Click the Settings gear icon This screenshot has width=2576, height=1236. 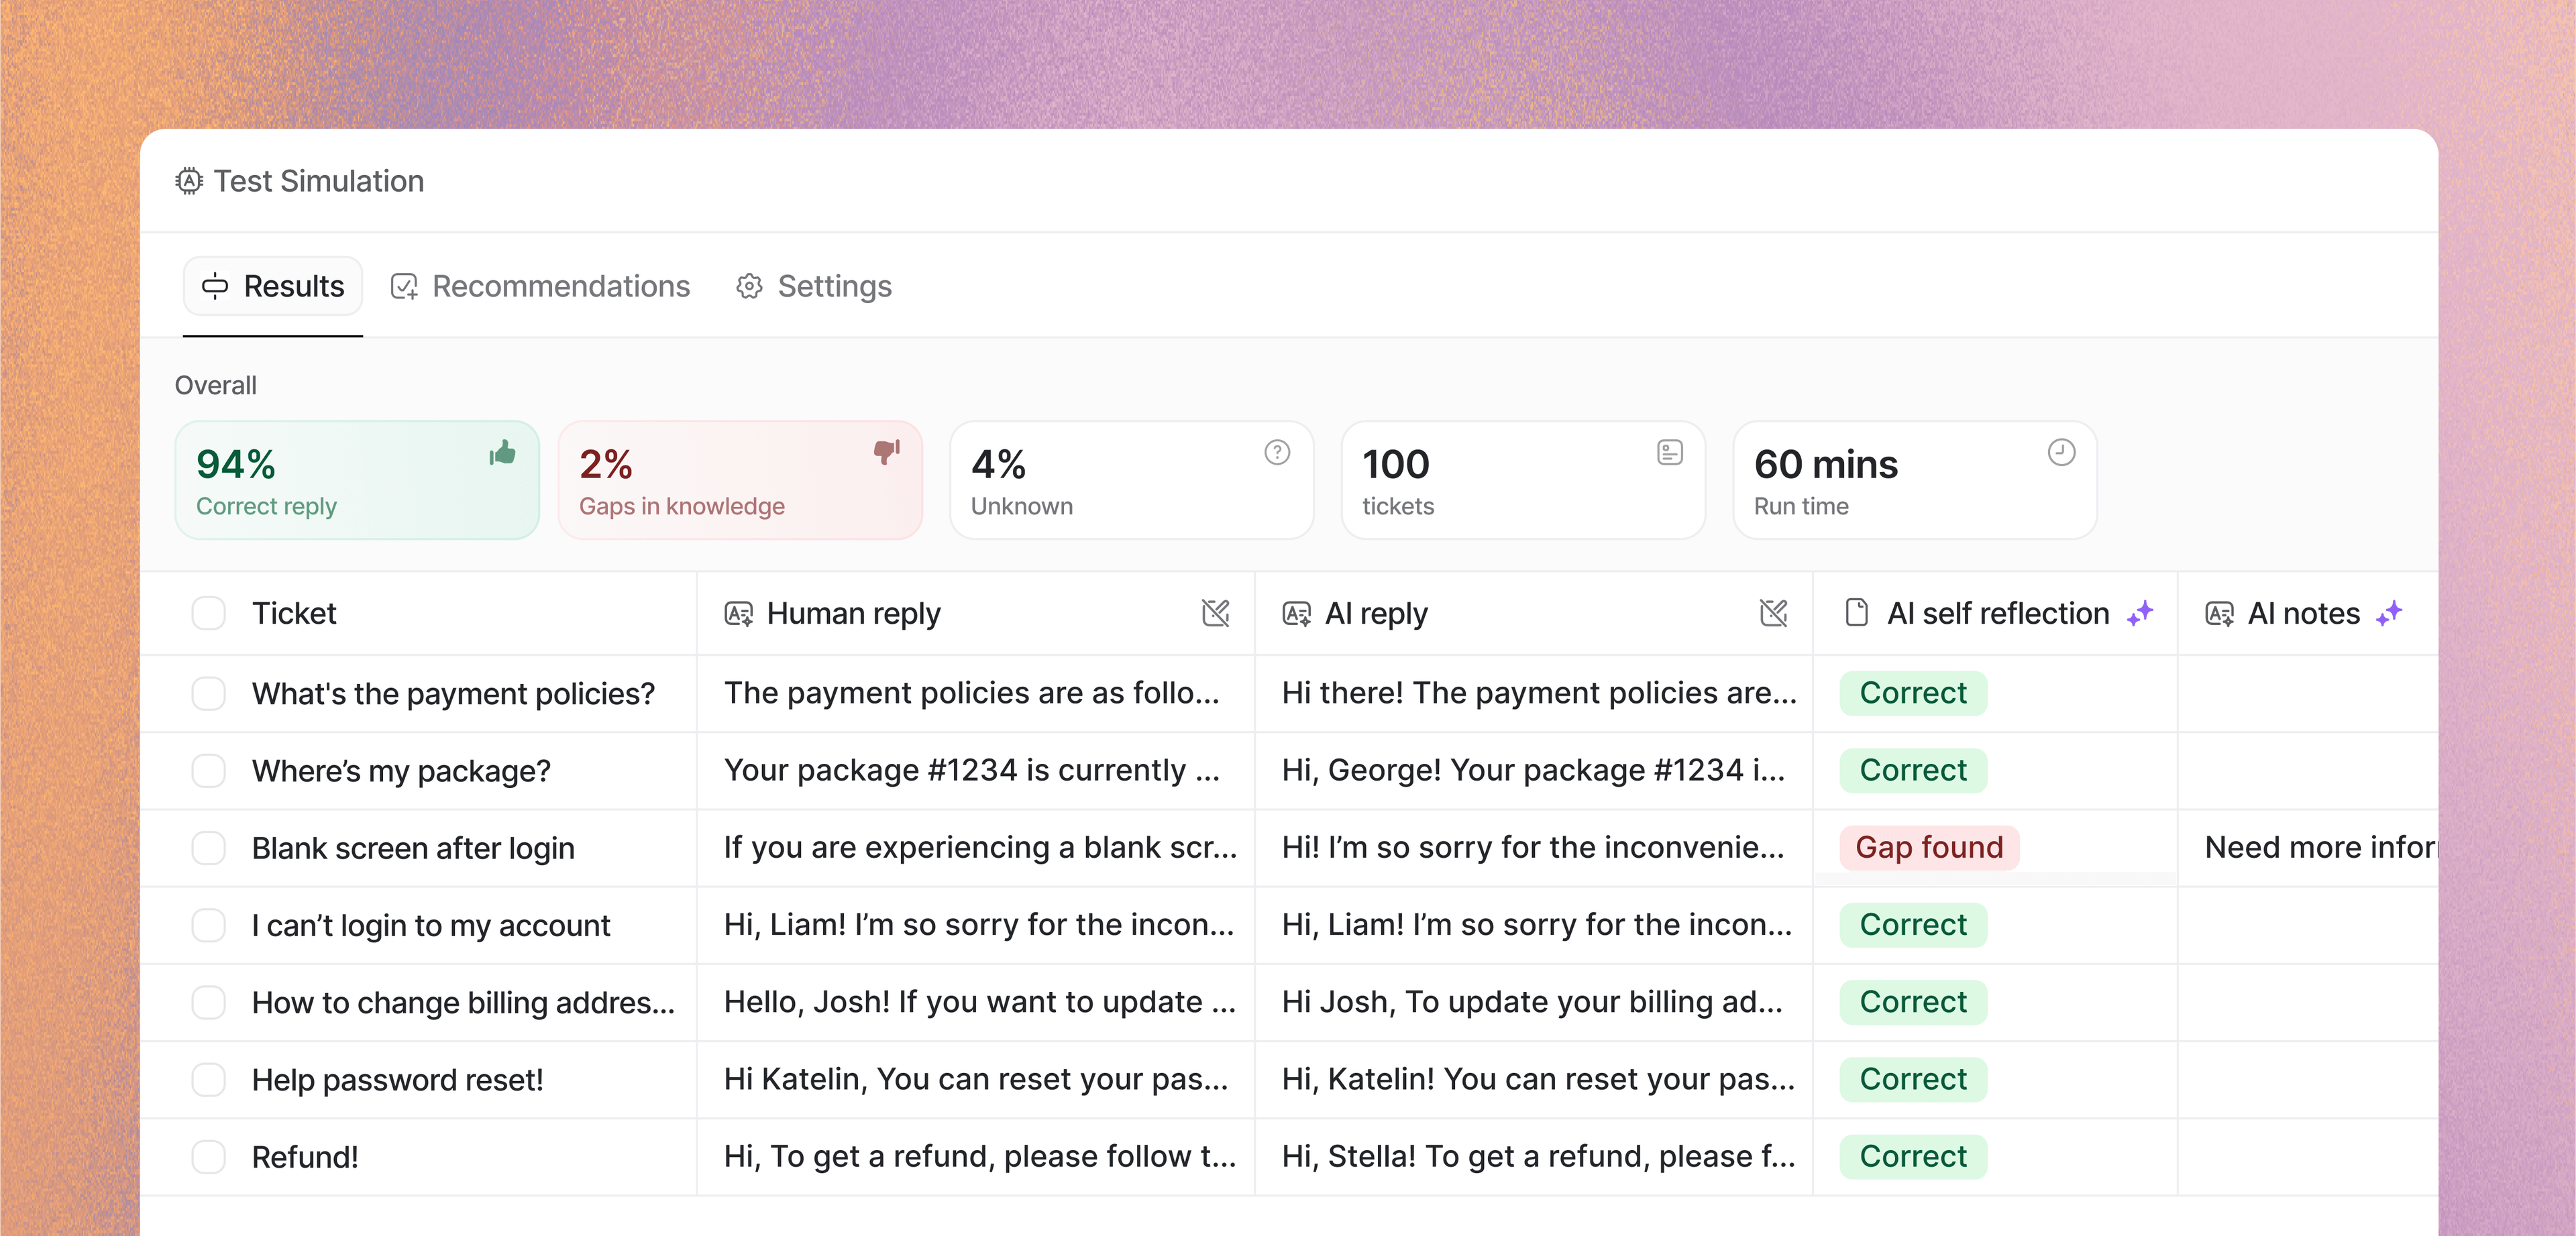pyautogui.click(x=749, y=287)
